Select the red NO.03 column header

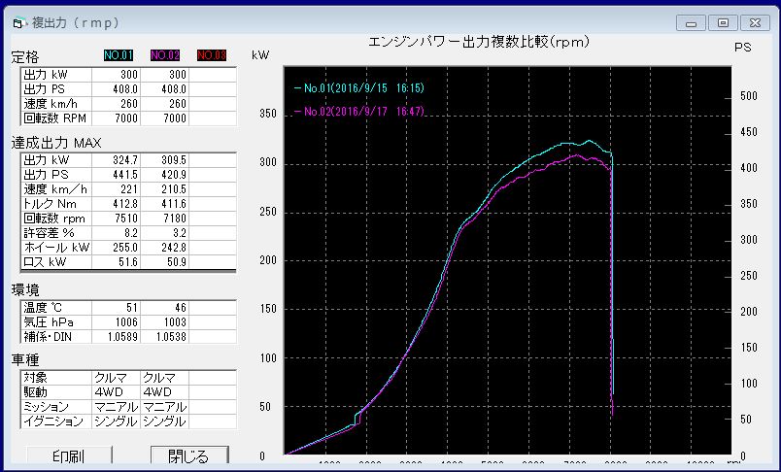[x=211, y=55]
